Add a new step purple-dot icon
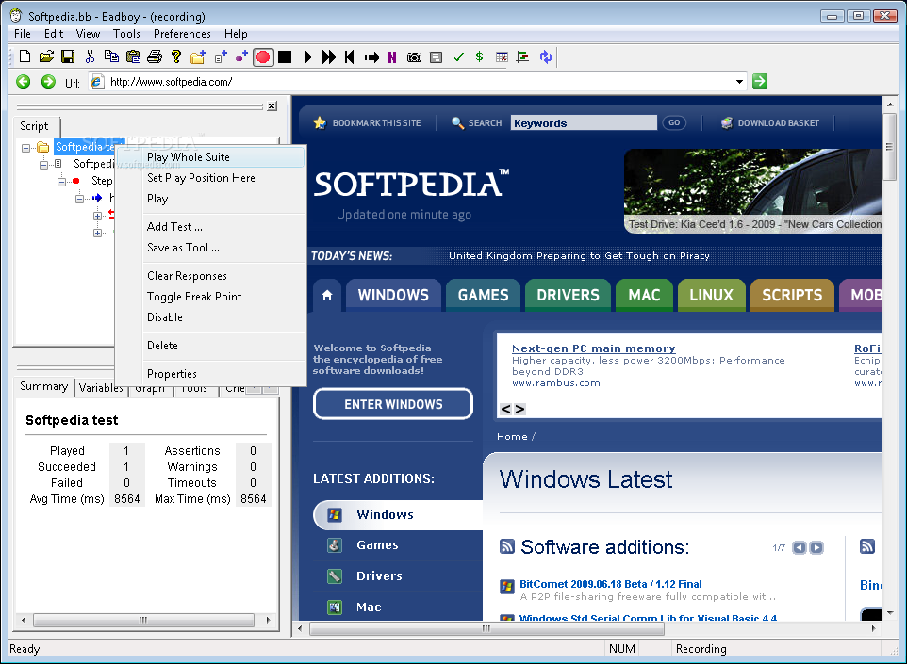This screenshot has width=907, height=664. coord(241,57)
